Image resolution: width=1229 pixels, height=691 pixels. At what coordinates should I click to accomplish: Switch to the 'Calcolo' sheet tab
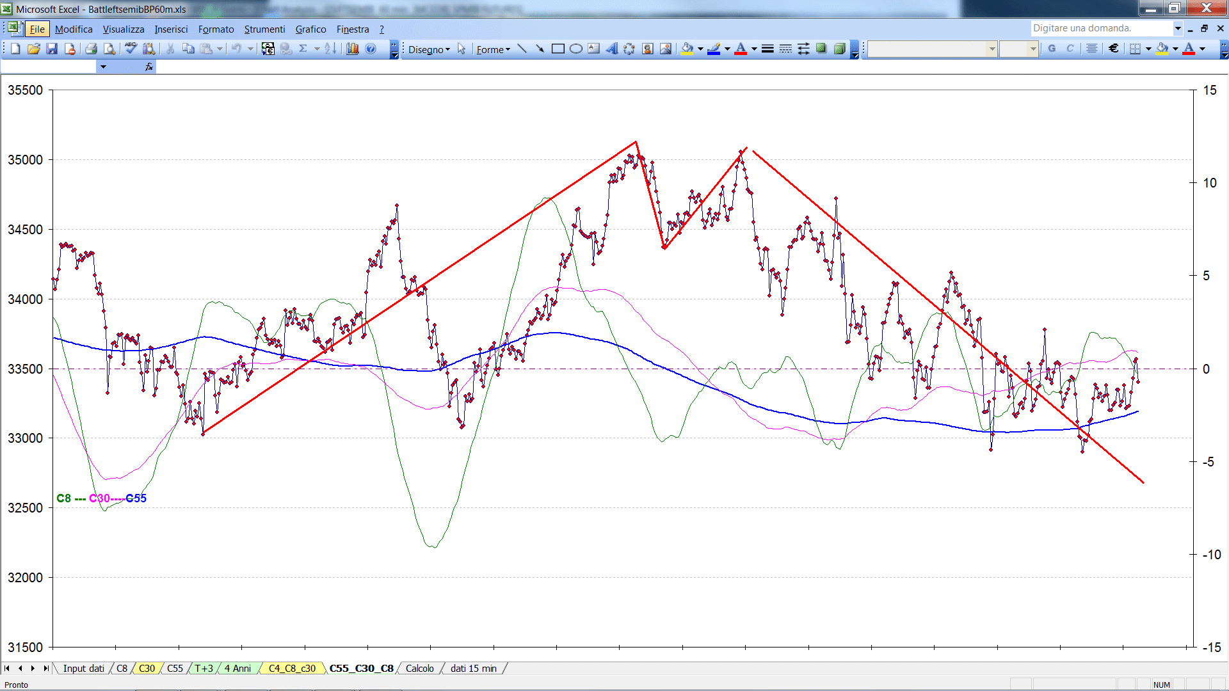420,668
